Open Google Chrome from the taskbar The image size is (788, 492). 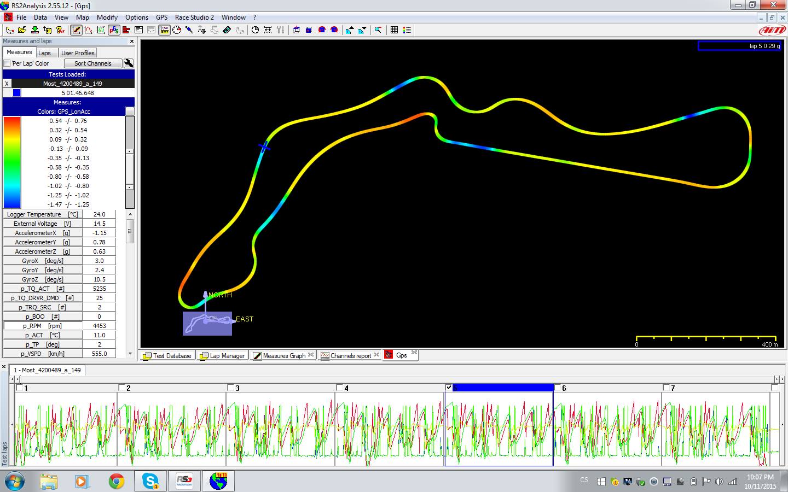click(x=116, y=481)
